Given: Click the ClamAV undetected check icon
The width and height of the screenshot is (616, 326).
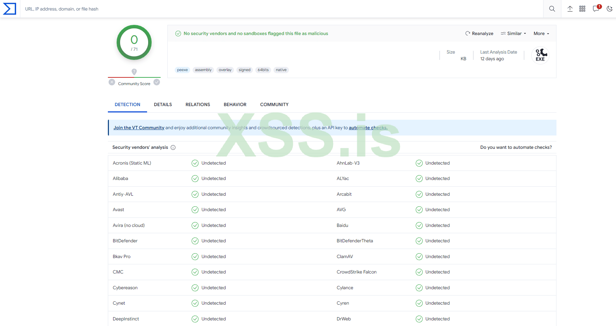Looking at the screenshot, I should point(419,257).
